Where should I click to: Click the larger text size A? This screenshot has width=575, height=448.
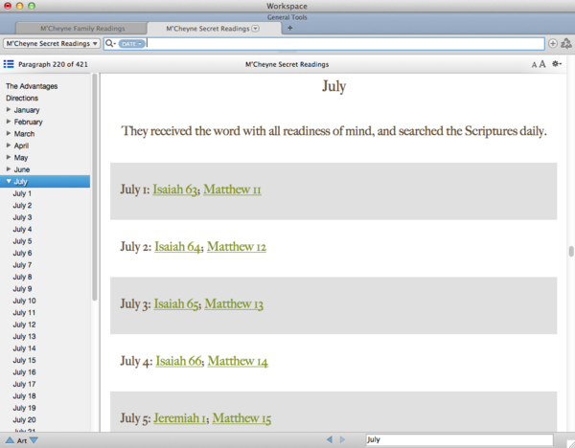[542, 64]
